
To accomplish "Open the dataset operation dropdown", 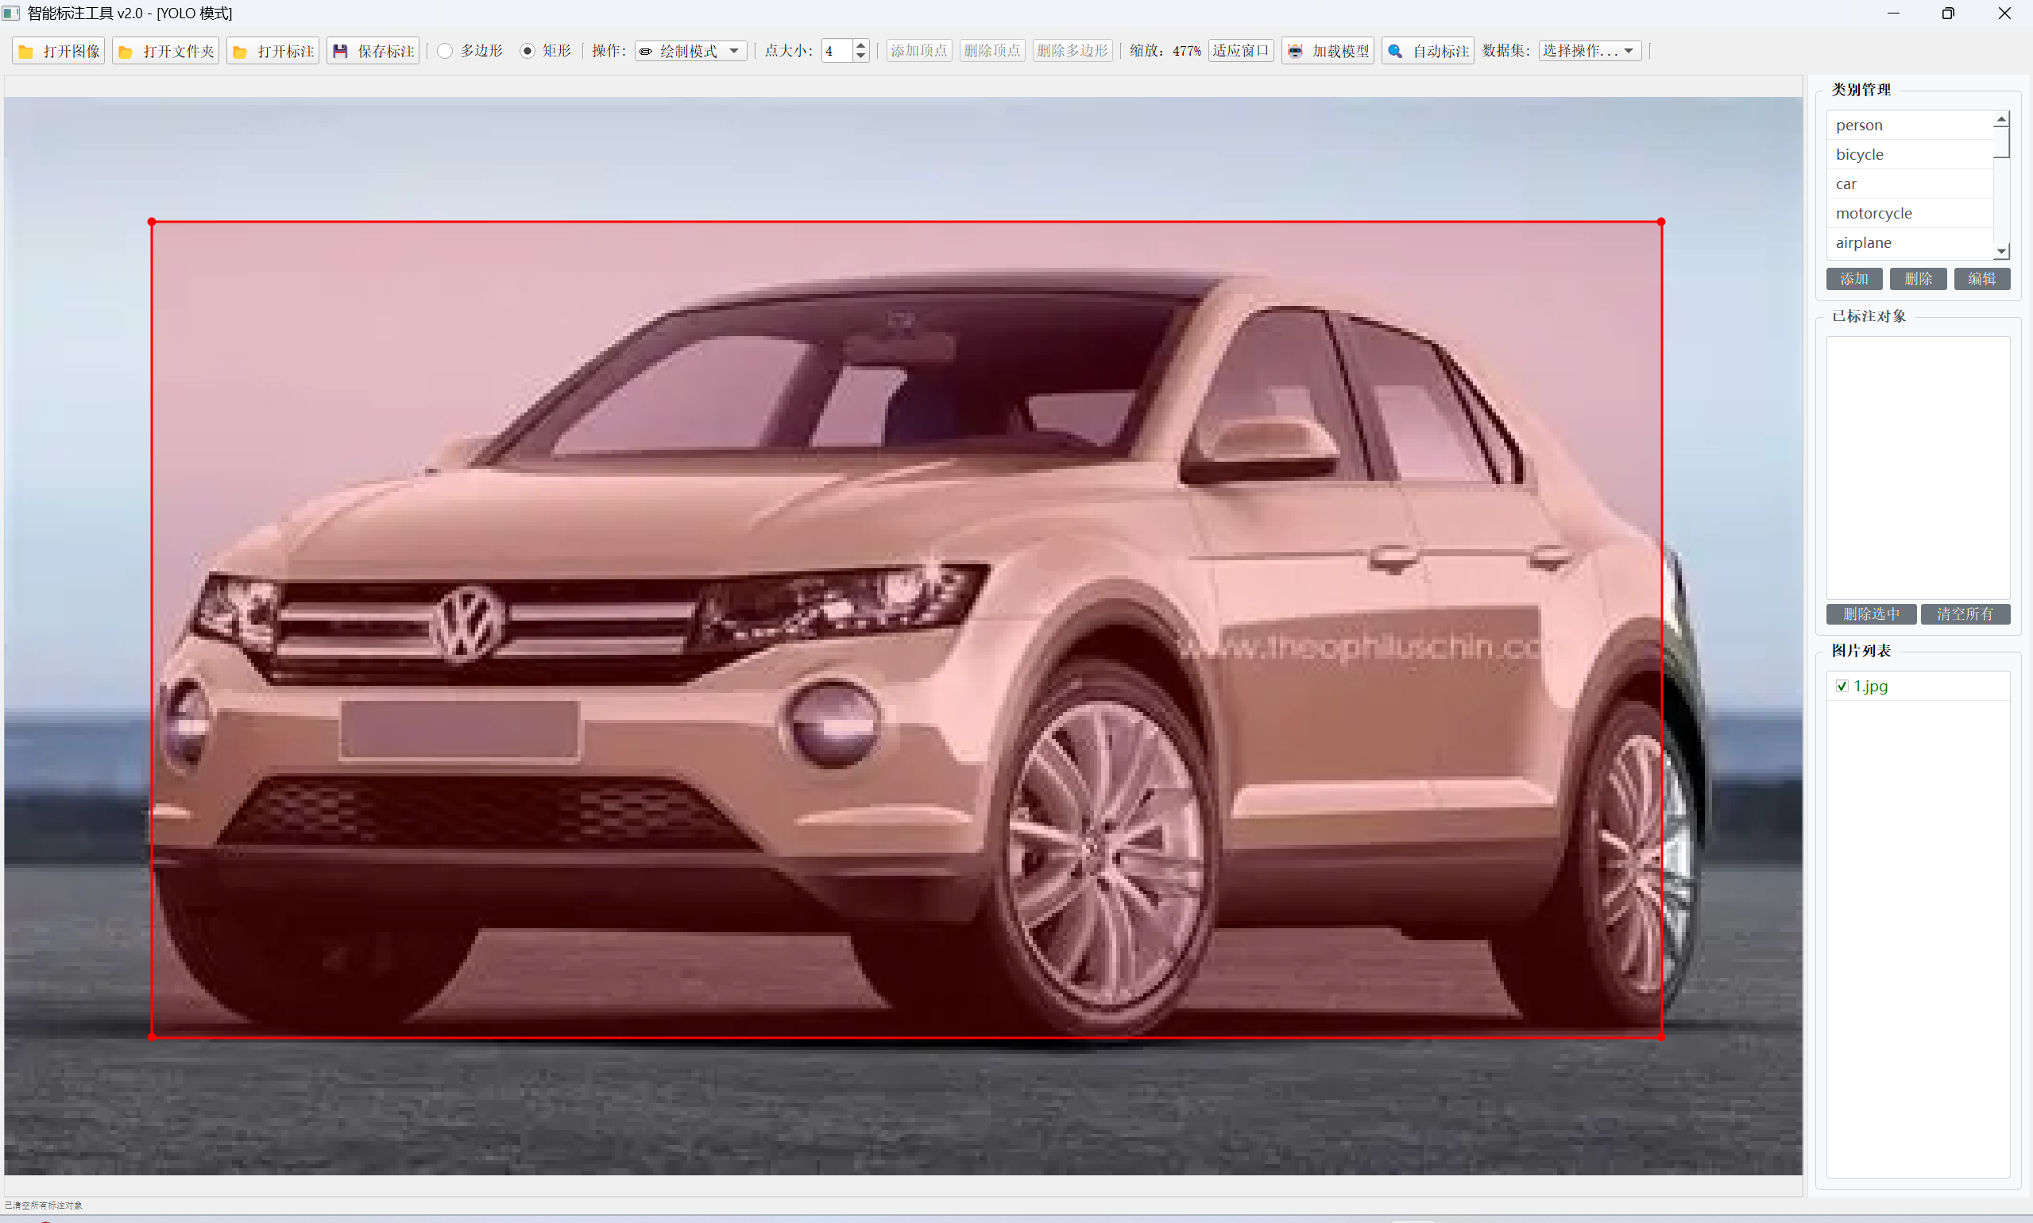I will 1589,51.
